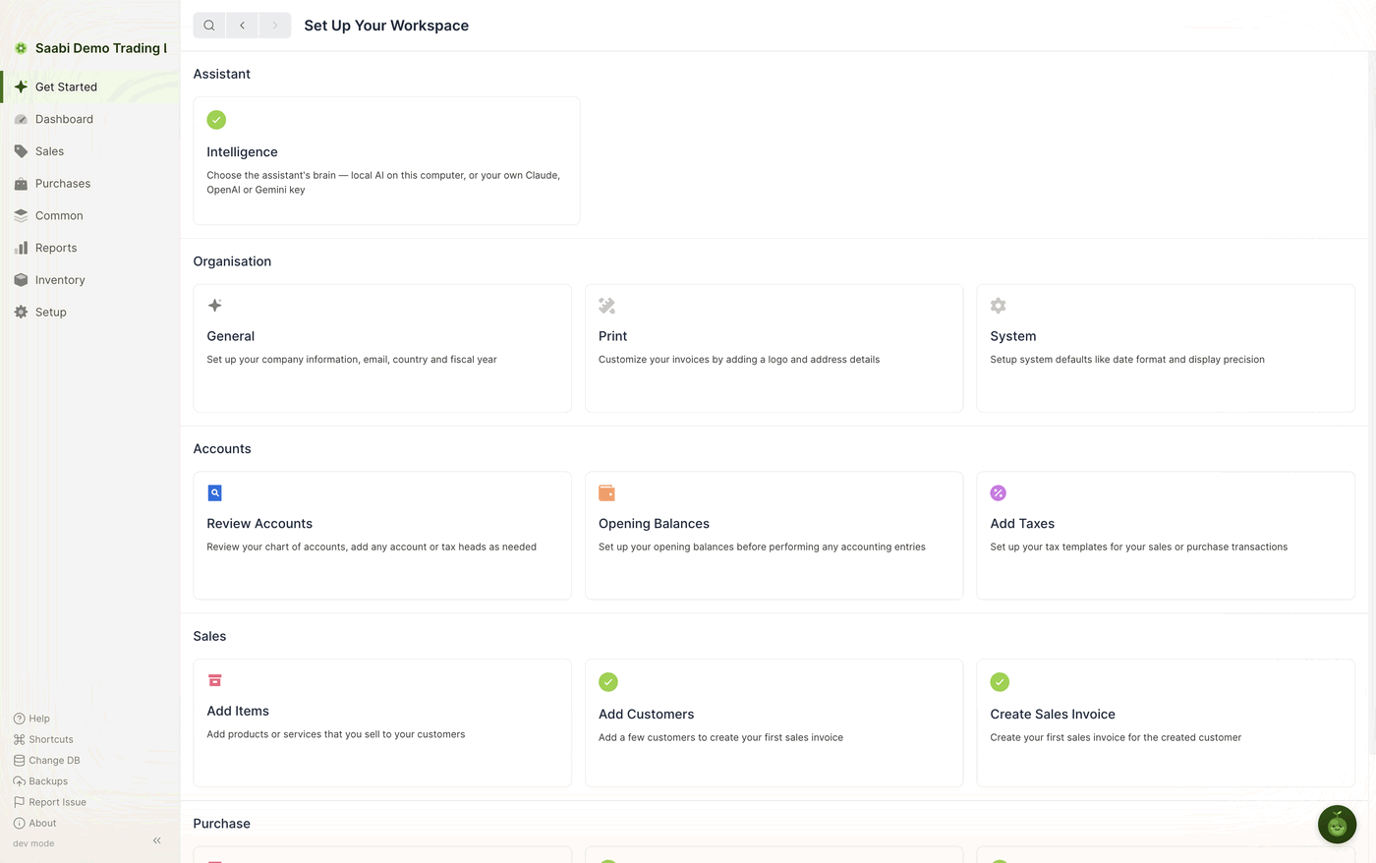Open the Reports menu item

click(x=89, y=248)
